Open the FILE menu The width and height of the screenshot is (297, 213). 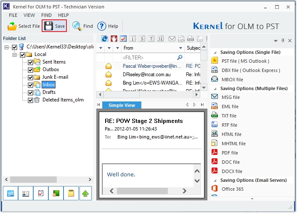point(13,15)
